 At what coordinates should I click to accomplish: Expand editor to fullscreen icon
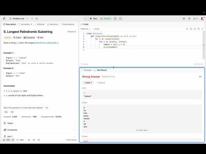(202, 29)
